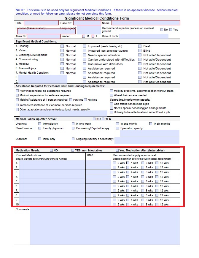Click the Date input field
Screen dimensions: 199x258
point(41,23)
